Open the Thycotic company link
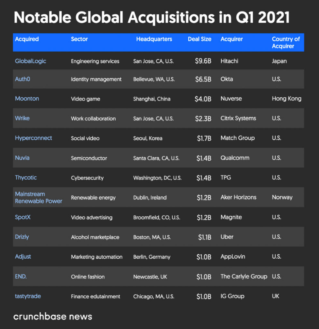The image size is (319, 329). 26,178
